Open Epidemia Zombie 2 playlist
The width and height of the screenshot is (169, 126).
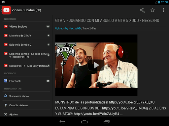point(26,45)
